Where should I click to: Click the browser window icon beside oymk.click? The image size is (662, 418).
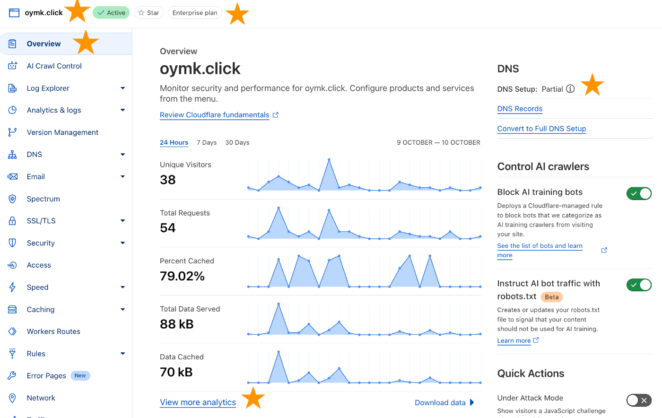pyautogui.click(x=14, y=13)
